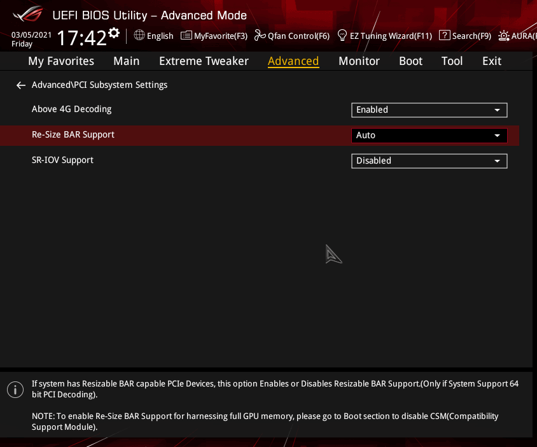The width and height of the screenshot is (537, 447).
Task: Click the ROG logo icon
Action: tap(28, 15)
